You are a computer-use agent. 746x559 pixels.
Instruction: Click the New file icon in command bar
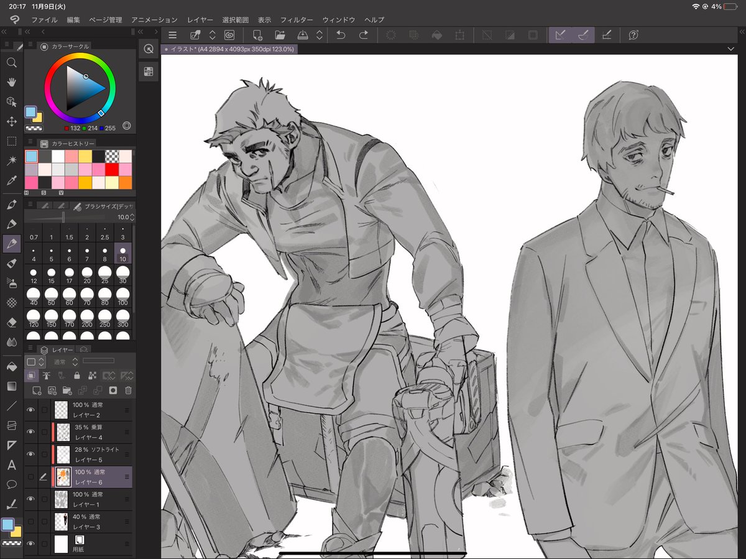tap(257, 35)
